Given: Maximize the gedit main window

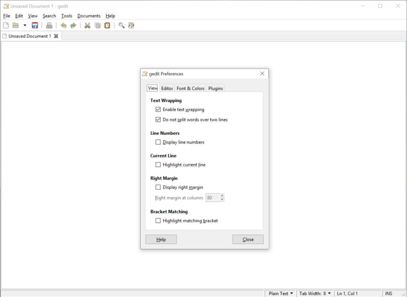Looking at the screenshot, I should (x=380, y=6).
